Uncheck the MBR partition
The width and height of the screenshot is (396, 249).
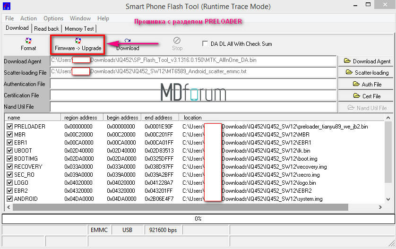(9, 134)
